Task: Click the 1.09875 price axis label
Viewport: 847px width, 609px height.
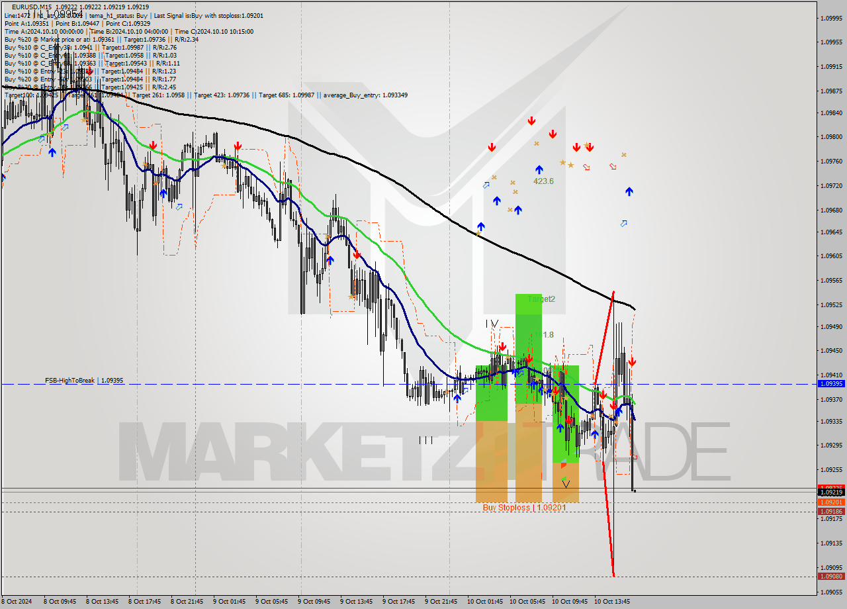Action: coord(831,91)
